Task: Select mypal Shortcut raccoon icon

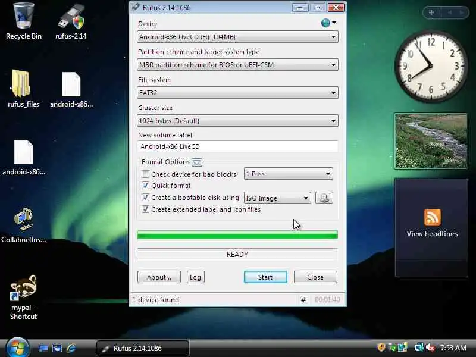Action: [23, 297]
